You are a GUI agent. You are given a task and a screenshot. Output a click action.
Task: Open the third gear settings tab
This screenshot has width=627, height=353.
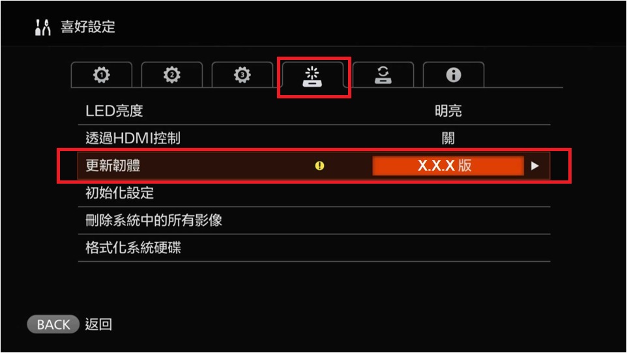pos(242,75)
